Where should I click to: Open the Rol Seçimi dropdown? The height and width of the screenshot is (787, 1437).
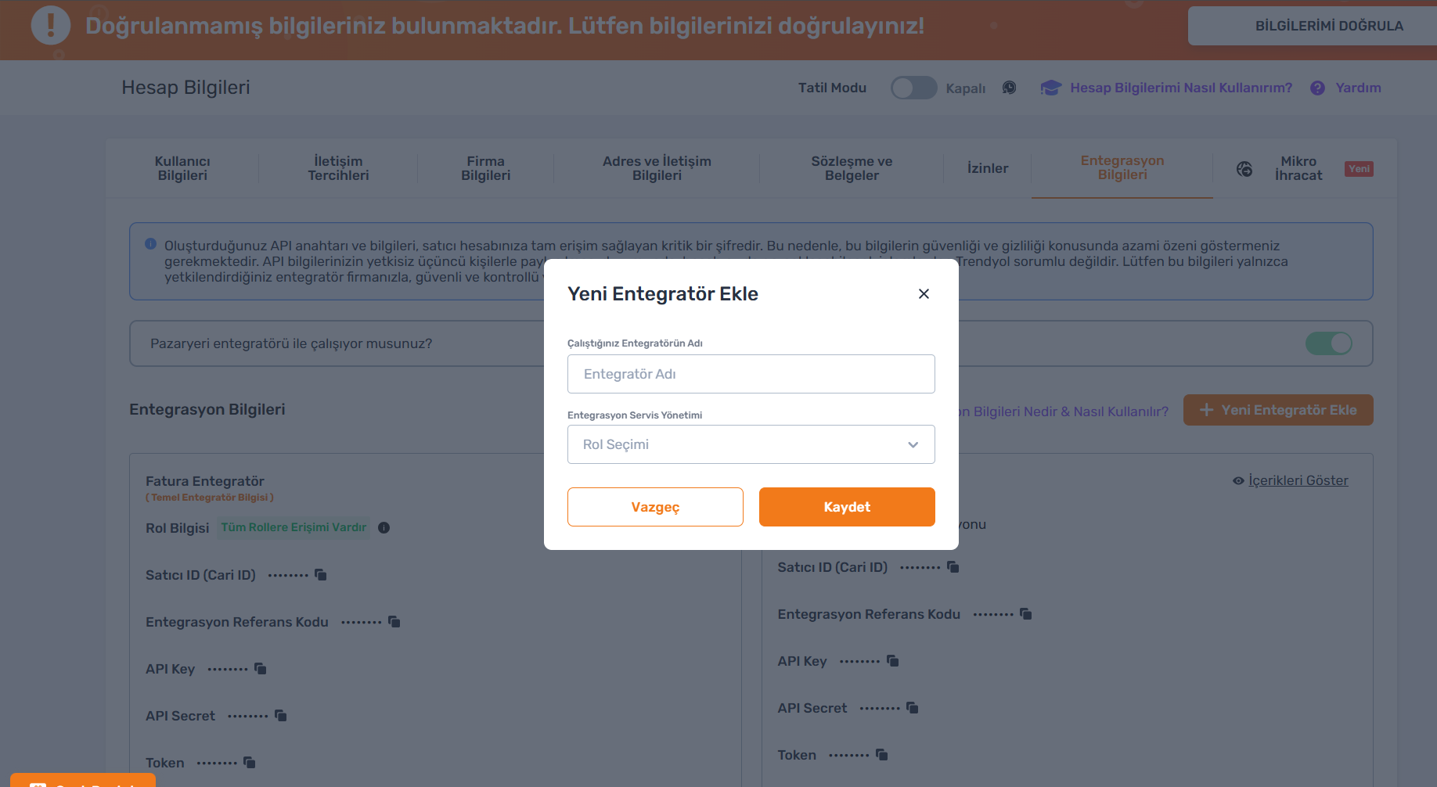[751, 444]
